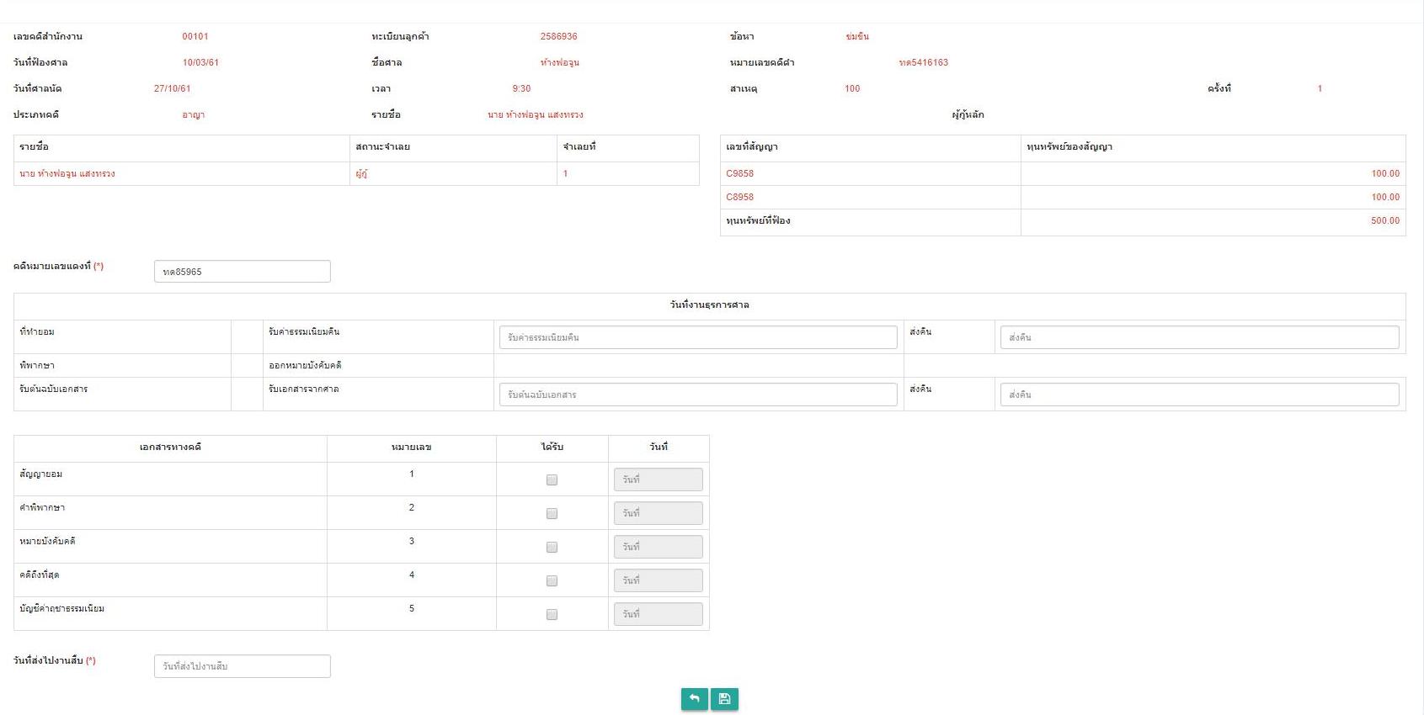This screenshot has height=715, width=1424.
Task: Click the date field in สัญญายอม row
Action: (x=658, y=479)
